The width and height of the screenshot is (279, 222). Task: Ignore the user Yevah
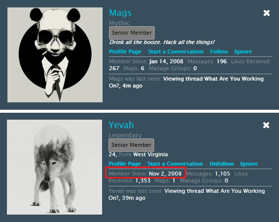pyautogui.click(x=249, y=164)
